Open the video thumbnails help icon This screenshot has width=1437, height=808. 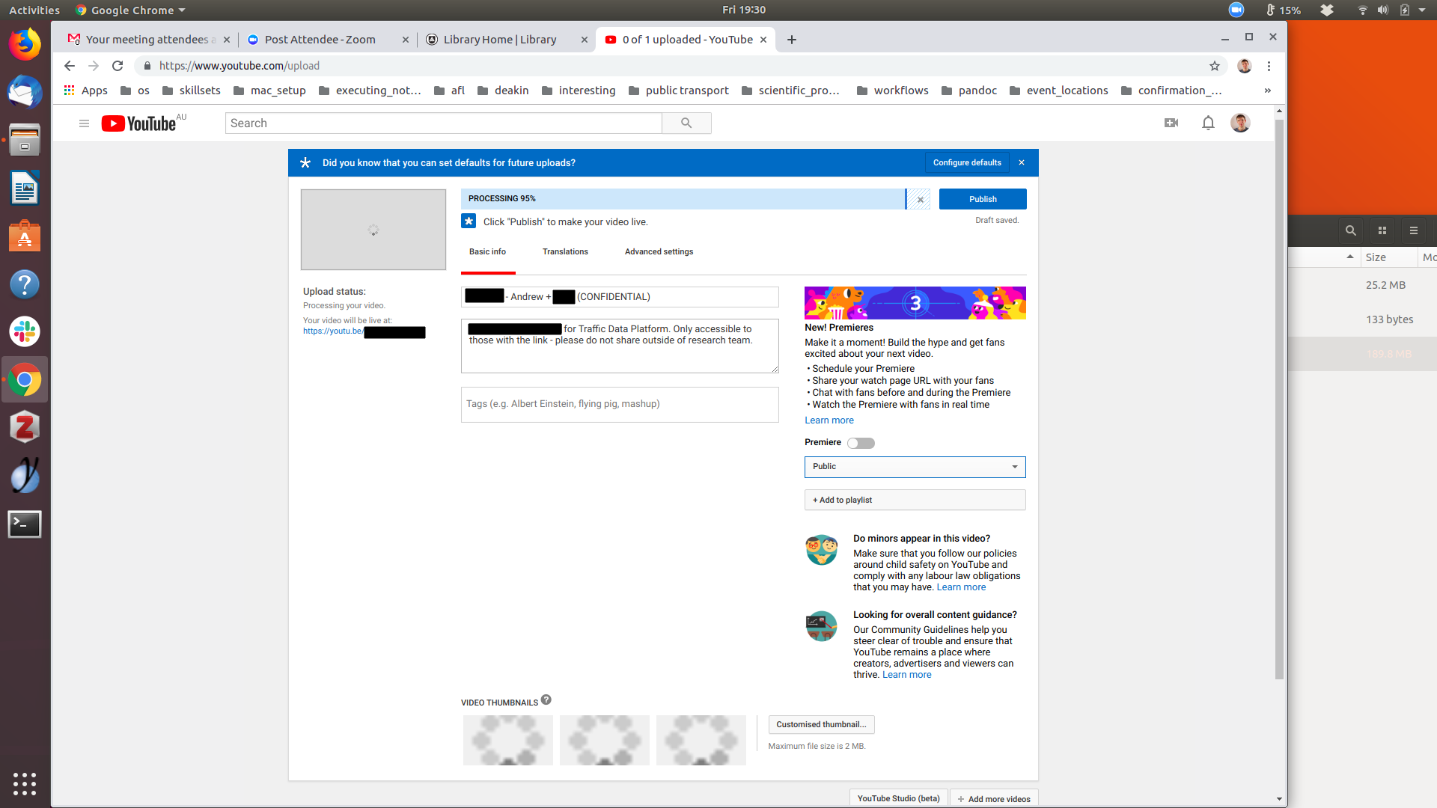[546, 700]
